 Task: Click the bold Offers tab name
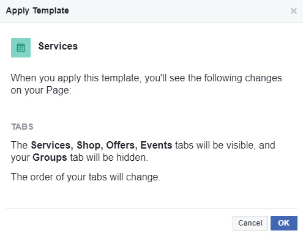pyautogui.click(x=122, y=146)
